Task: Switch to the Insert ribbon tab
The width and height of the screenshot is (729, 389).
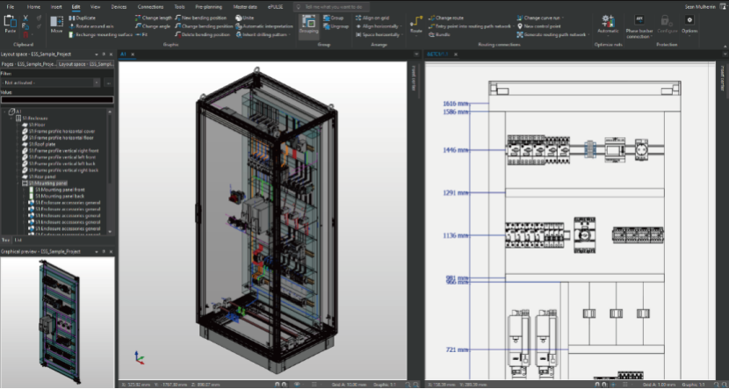Action: pyautogui.click(x=56, y=7)
